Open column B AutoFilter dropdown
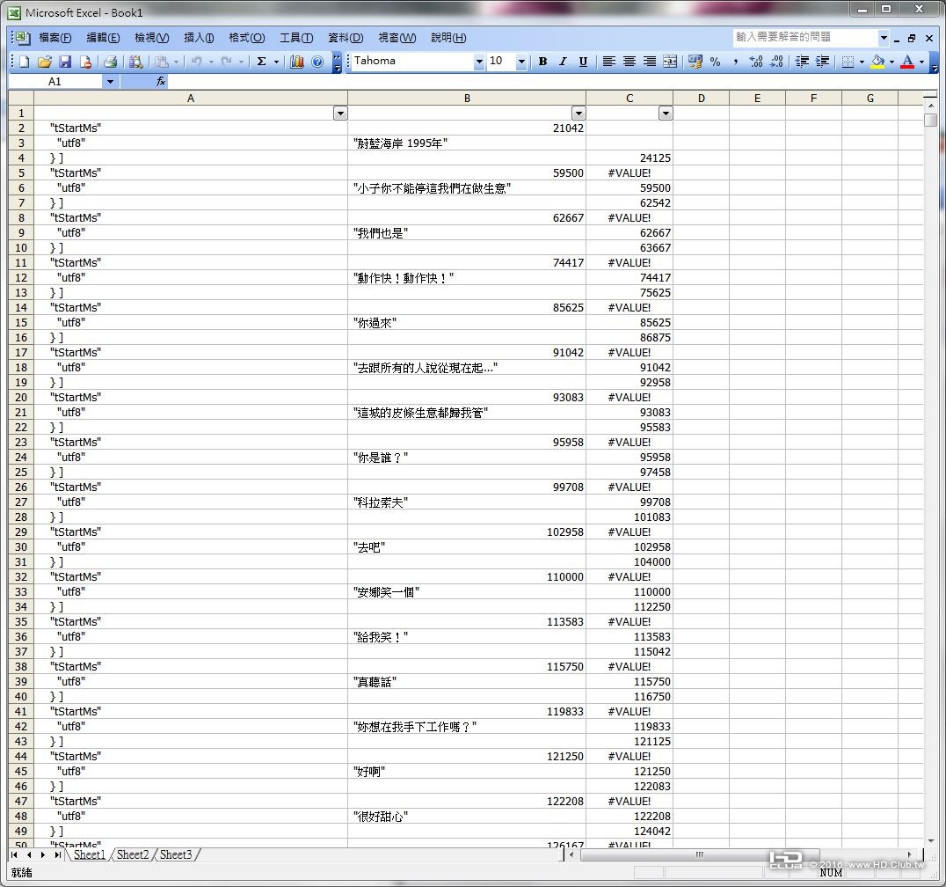 (x=579, y=114)
